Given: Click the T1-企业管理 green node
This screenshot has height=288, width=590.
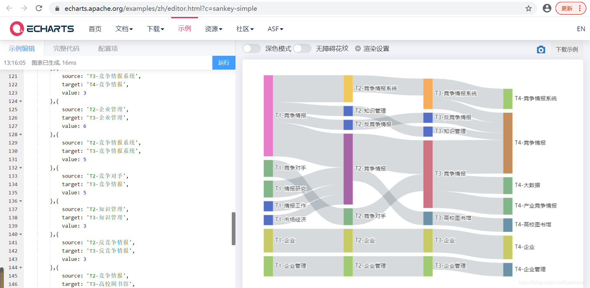Looking at the screenshot, I should 268,266.
